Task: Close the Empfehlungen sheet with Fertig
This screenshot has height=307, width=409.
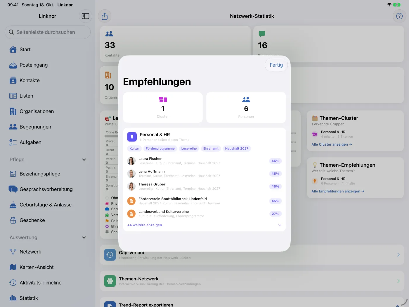Action: click(x=276, y=65)
